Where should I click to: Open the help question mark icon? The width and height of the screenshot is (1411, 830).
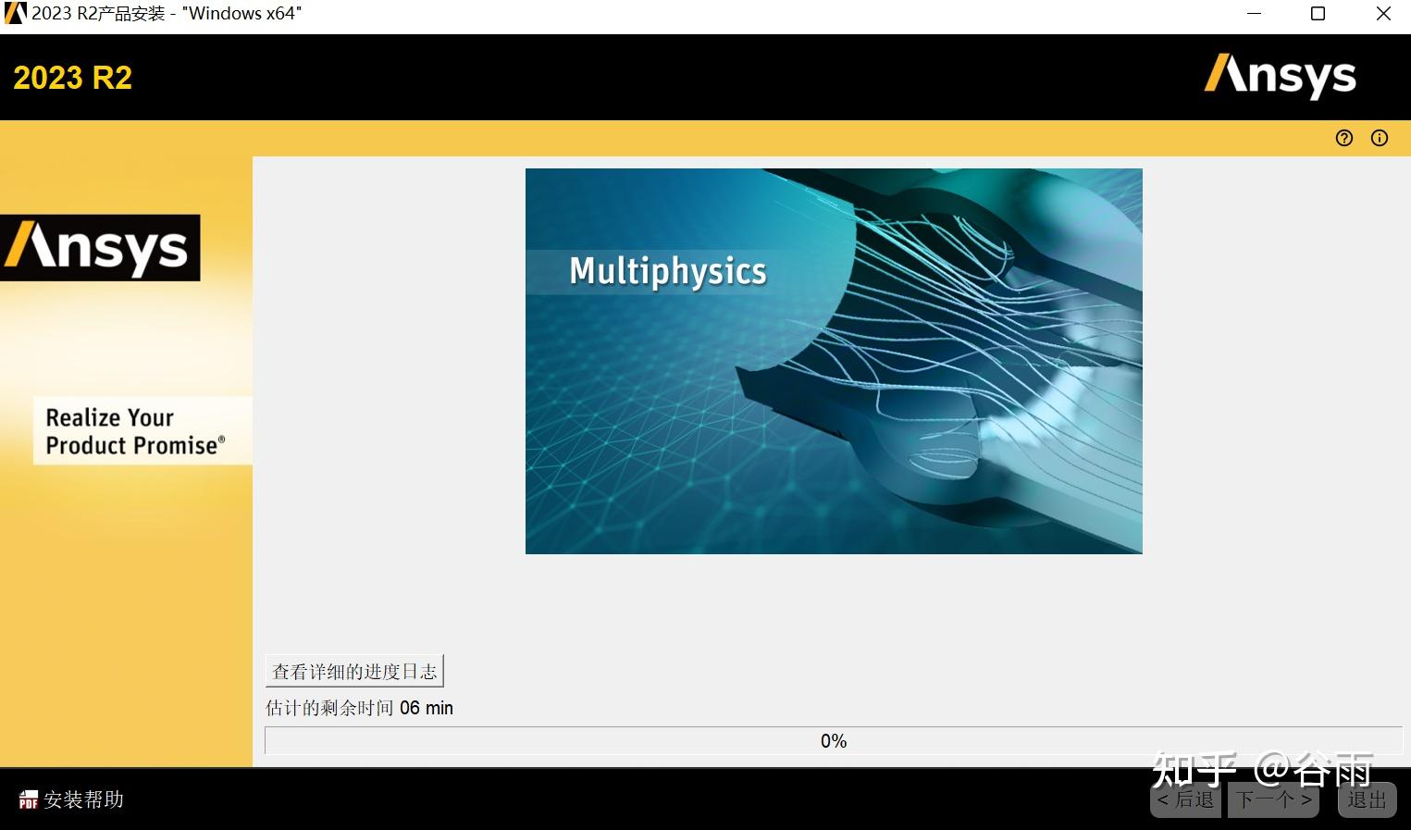[1343, 137]
